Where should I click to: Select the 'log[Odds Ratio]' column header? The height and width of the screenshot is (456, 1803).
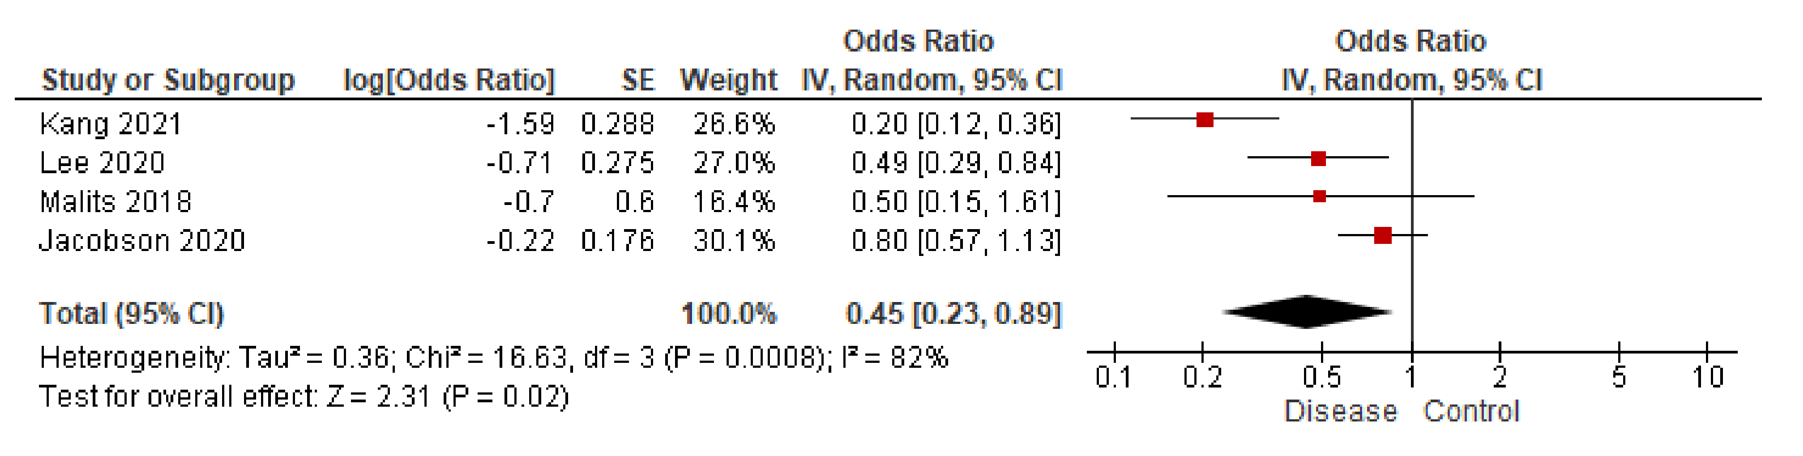click(x=449, y=81)
